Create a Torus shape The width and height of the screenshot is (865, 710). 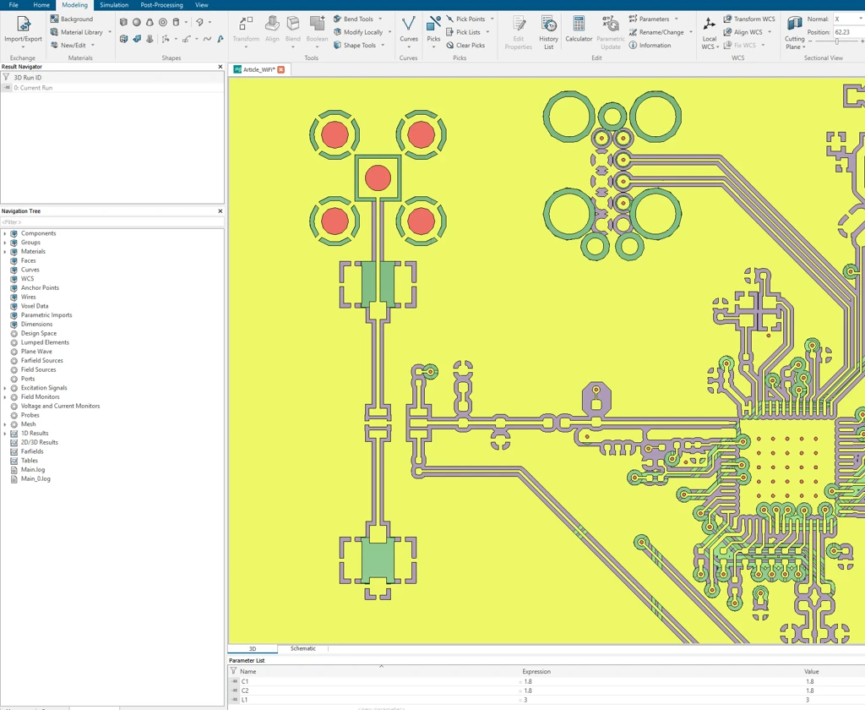point(163,22)
